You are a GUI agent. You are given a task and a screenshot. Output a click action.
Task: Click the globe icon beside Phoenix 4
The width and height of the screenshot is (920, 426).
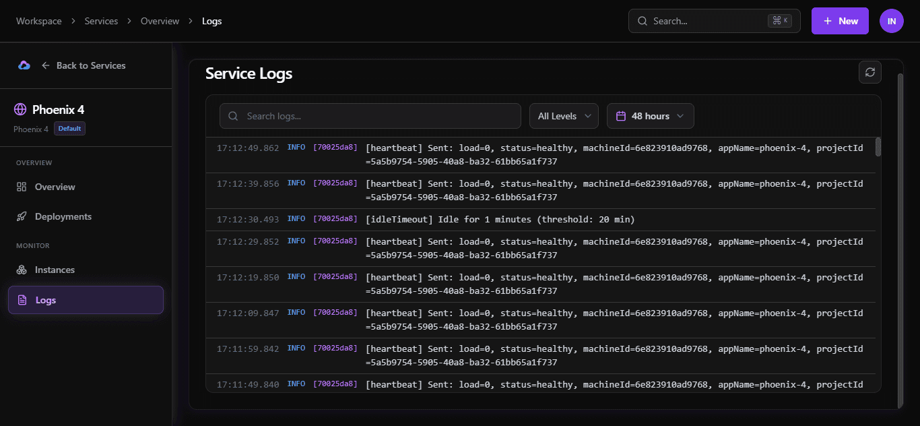[x=21, y=109]
